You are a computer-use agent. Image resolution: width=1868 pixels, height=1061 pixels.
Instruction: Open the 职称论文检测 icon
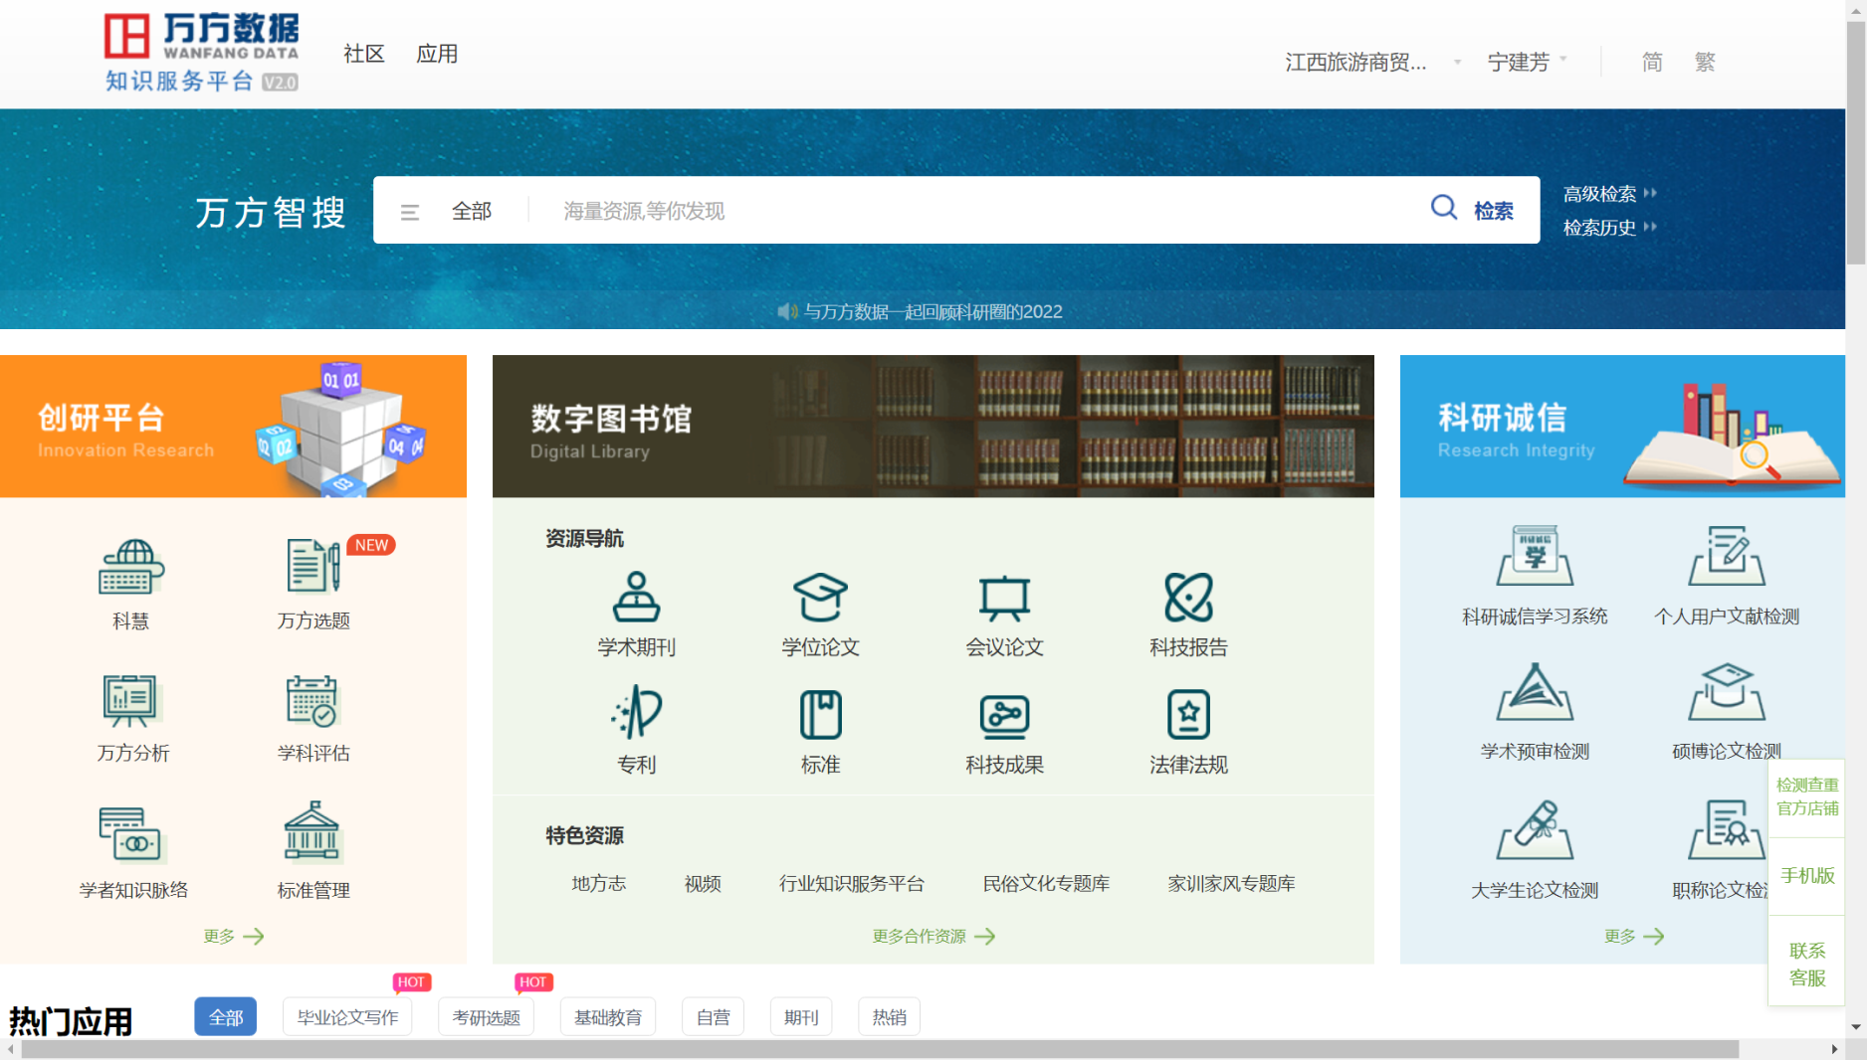[x=1727, y=829]
